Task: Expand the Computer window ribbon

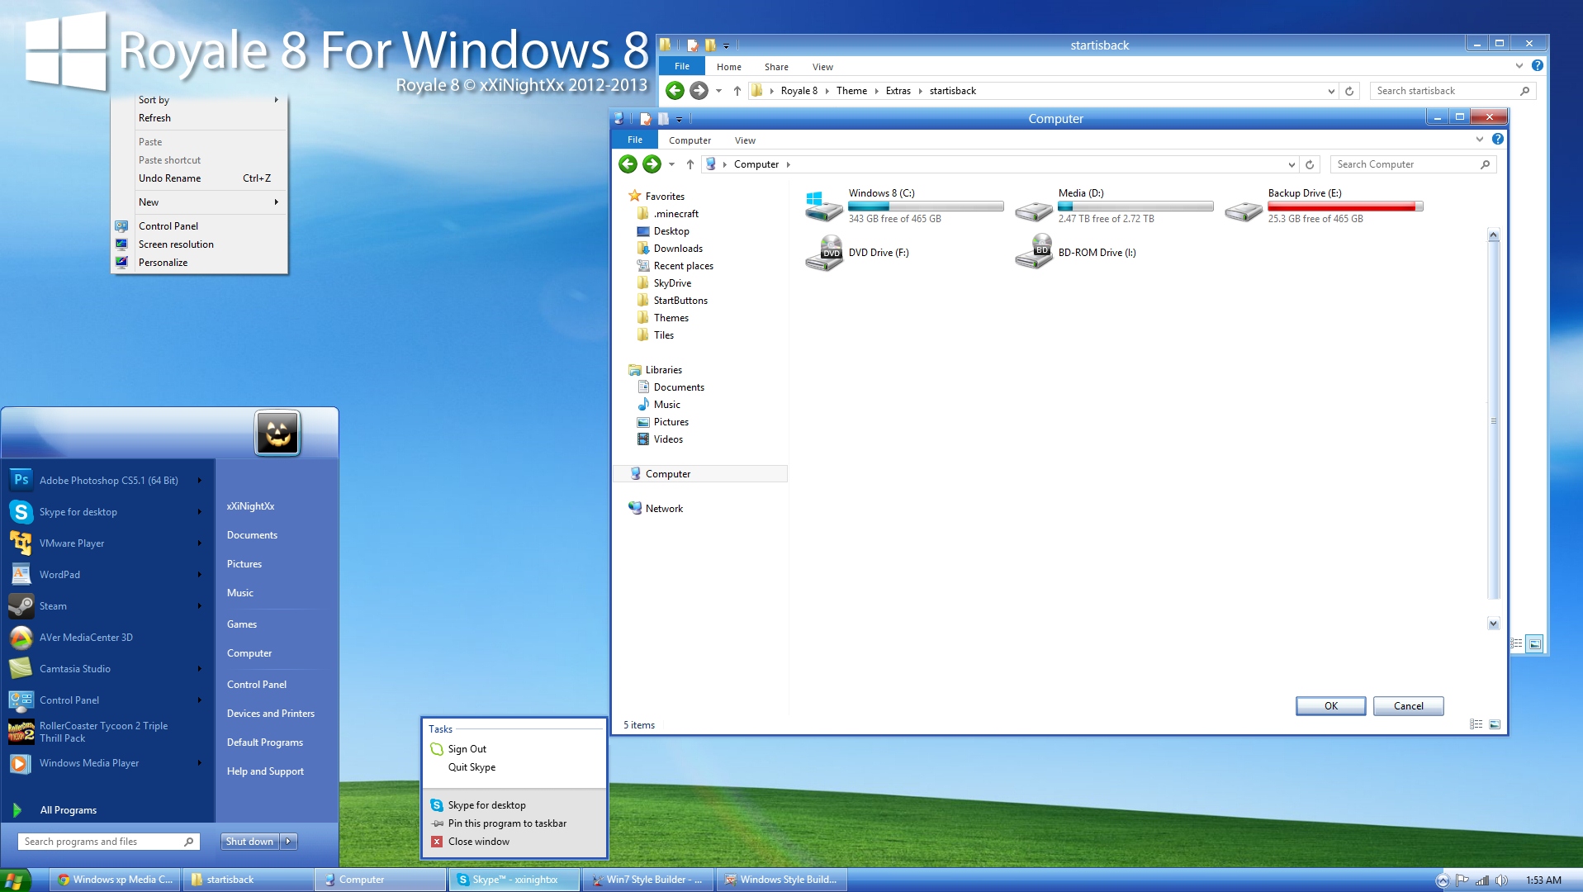Action: pyautogui.click(x=1480, y=140)
